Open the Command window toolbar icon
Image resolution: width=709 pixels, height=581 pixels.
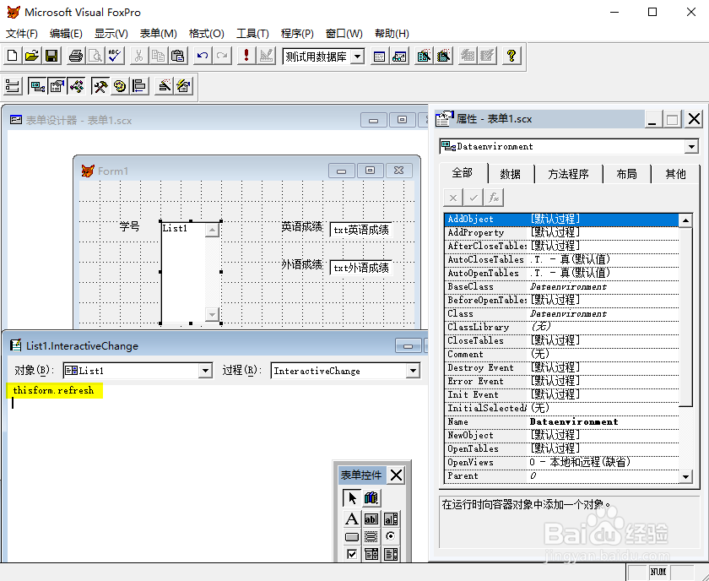coord(379,56)
